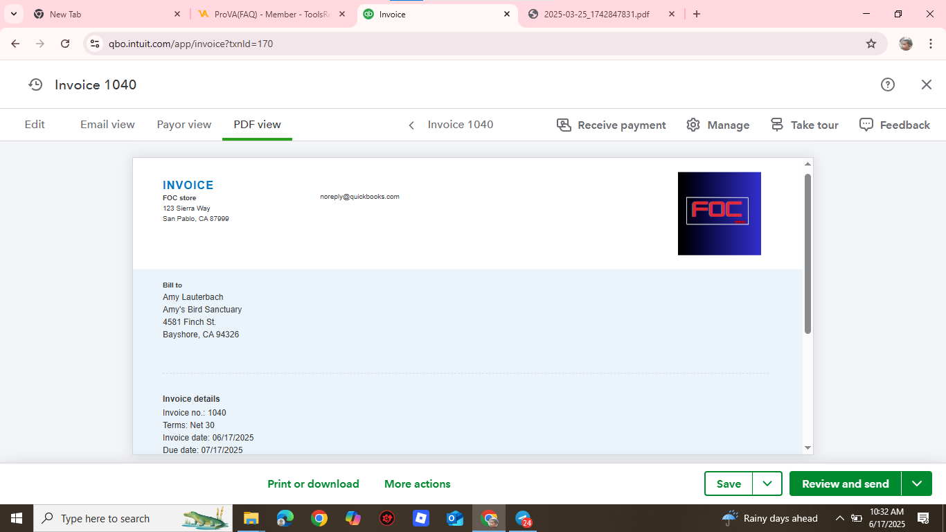Click the PDF preview scroll up arrow
Viewport: 946px width, 532px height.
pos(807,164)
